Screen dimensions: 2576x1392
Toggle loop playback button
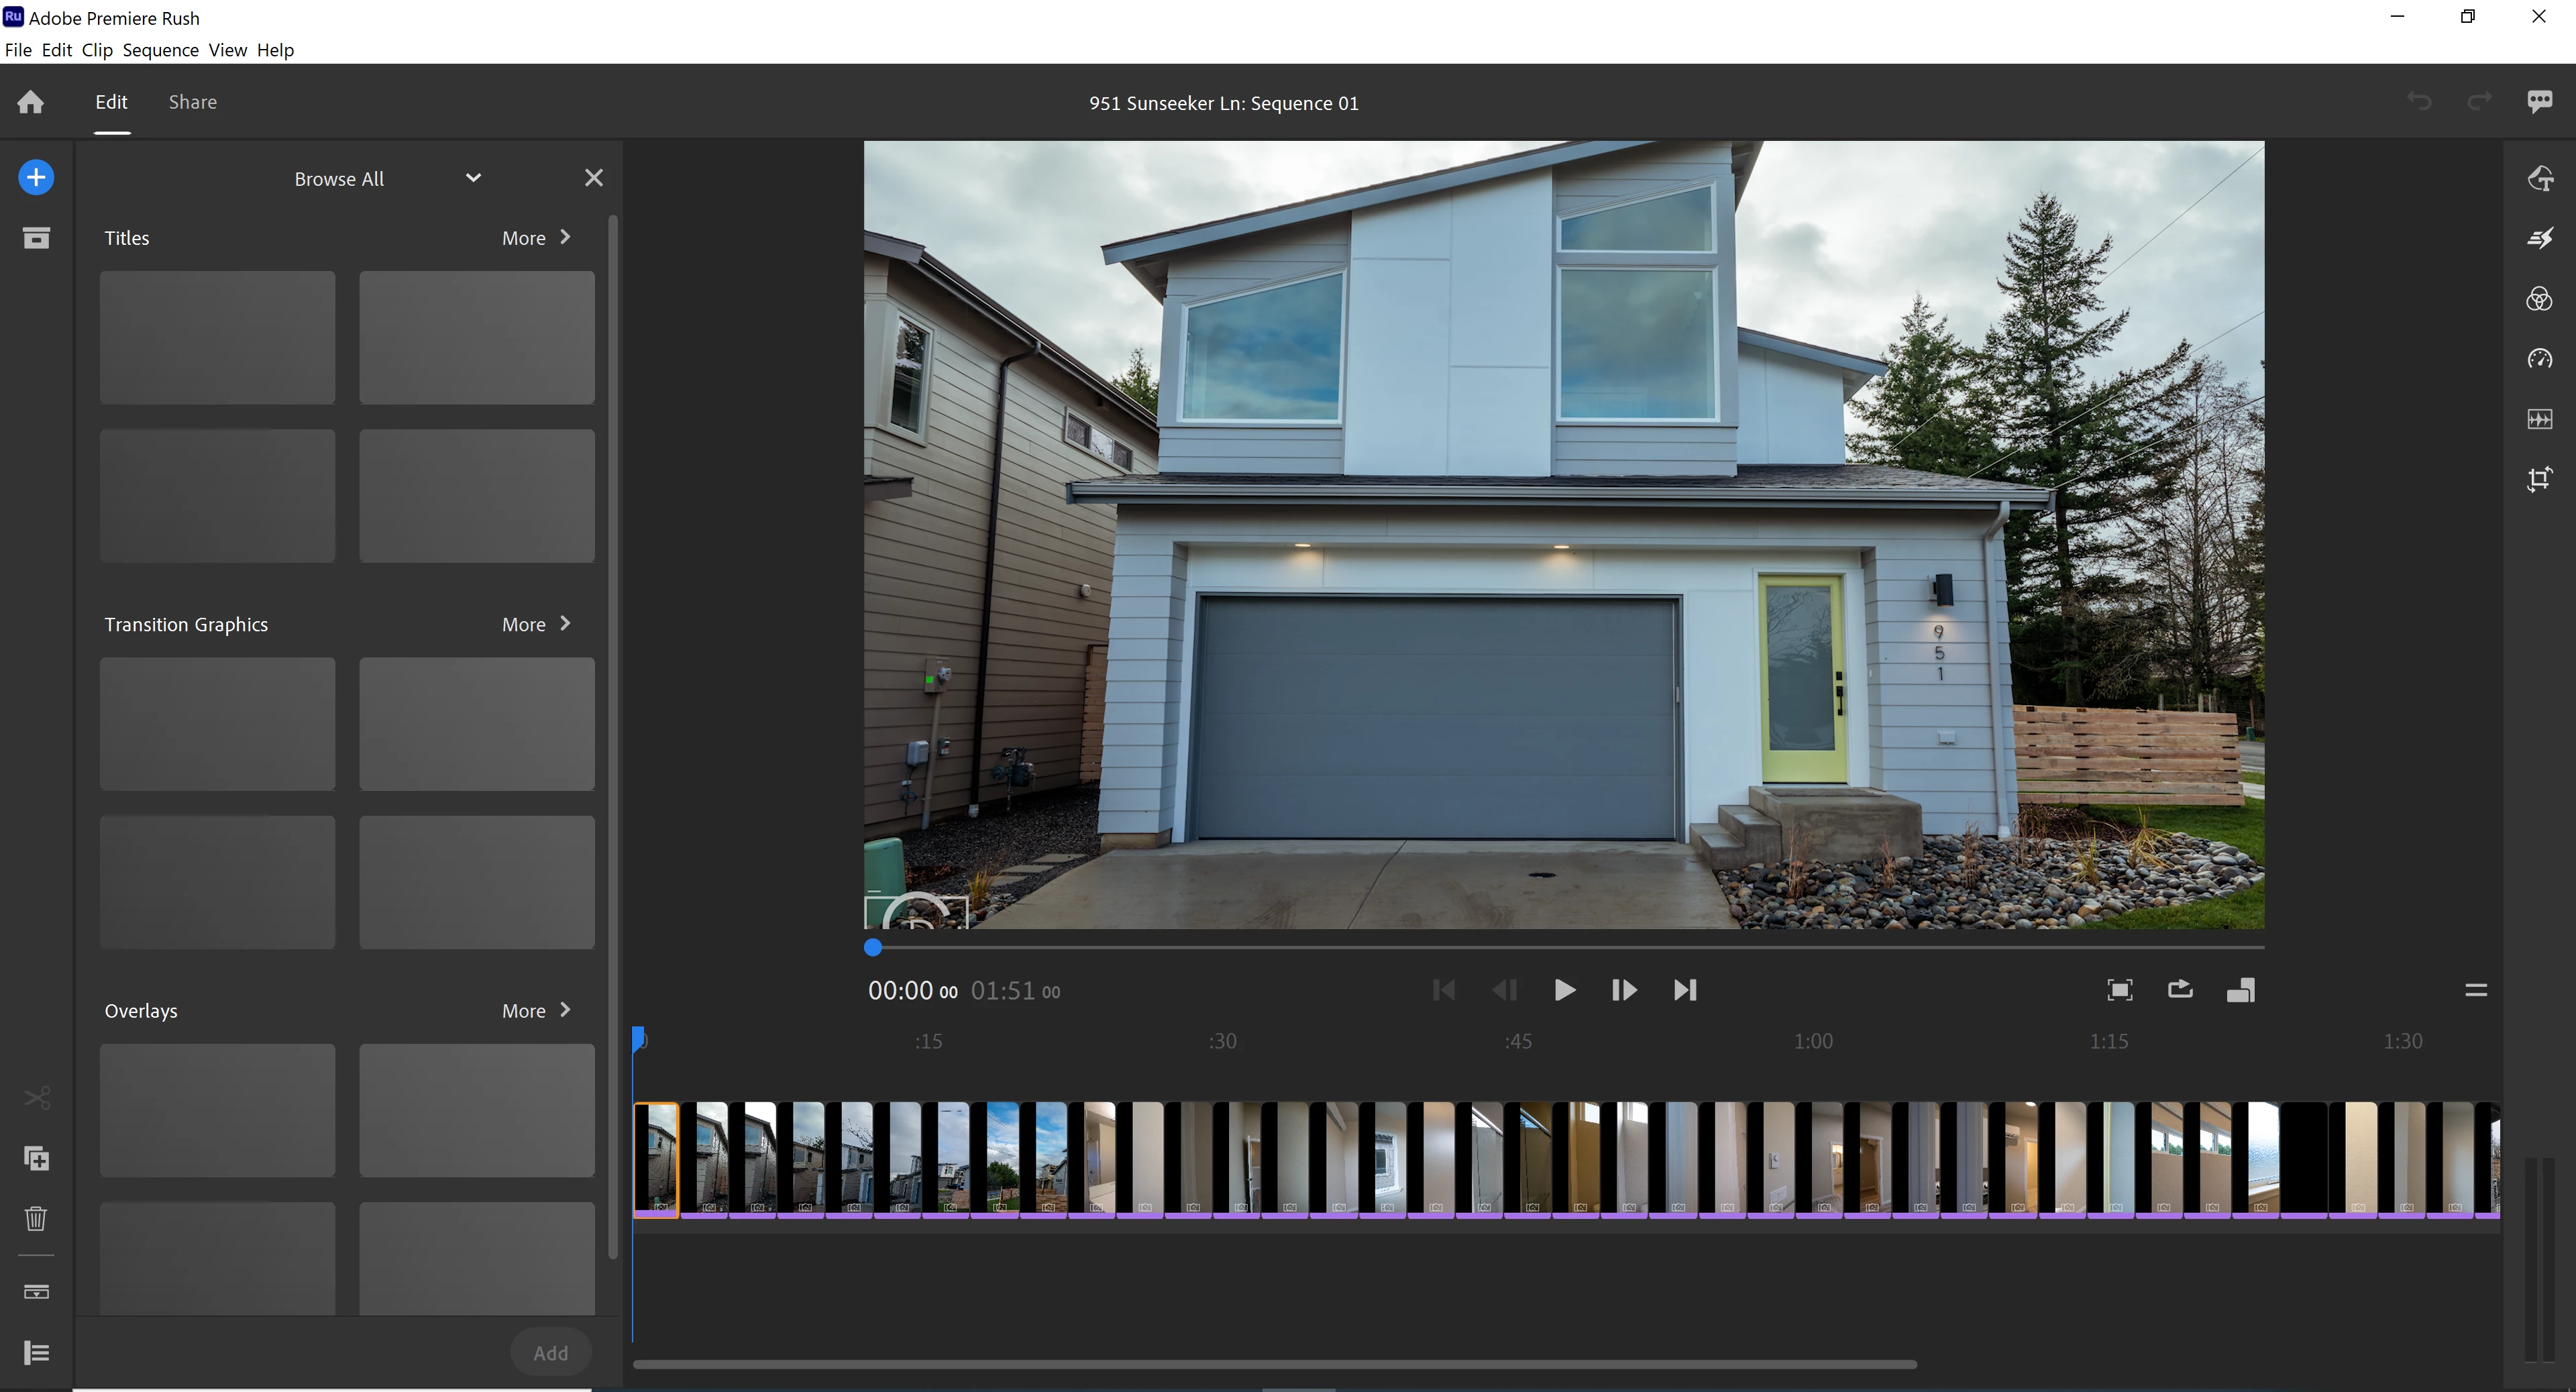coord(2180,990)
